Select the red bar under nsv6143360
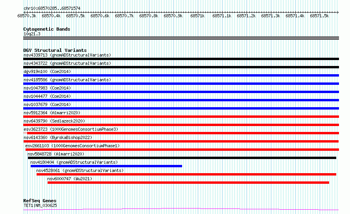The height and width of the screenshot is (214, 350). pos(181,141)
